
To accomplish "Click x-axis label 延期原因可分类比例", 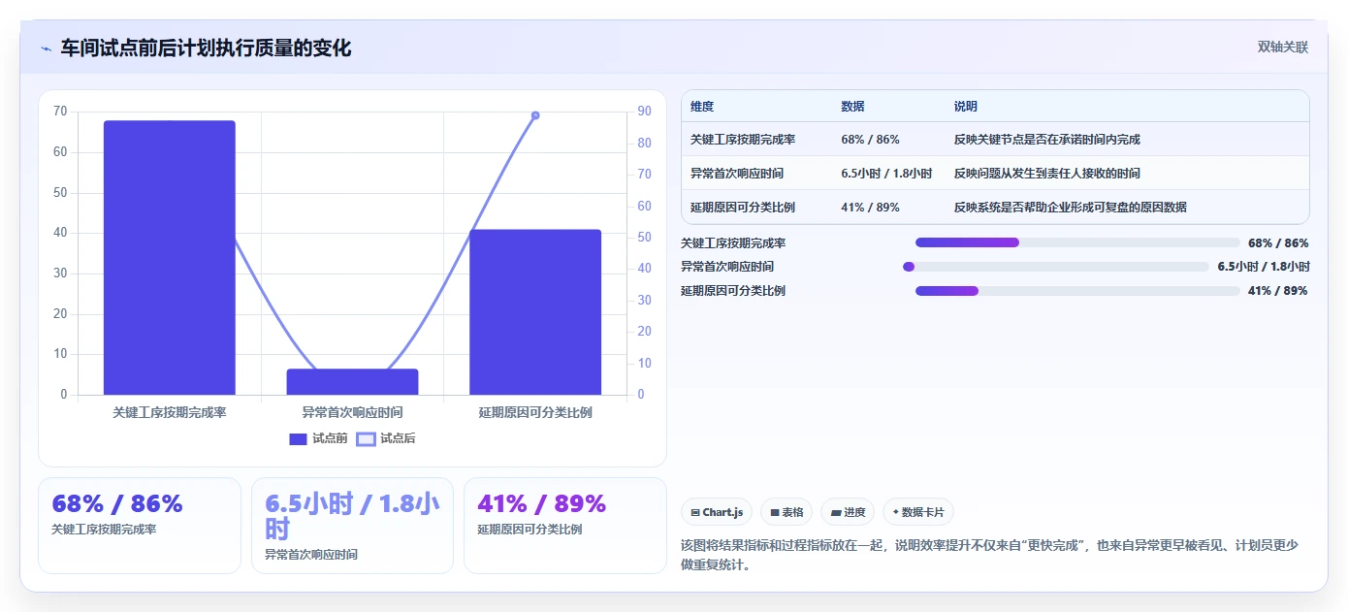I will (x=535, y=412).
